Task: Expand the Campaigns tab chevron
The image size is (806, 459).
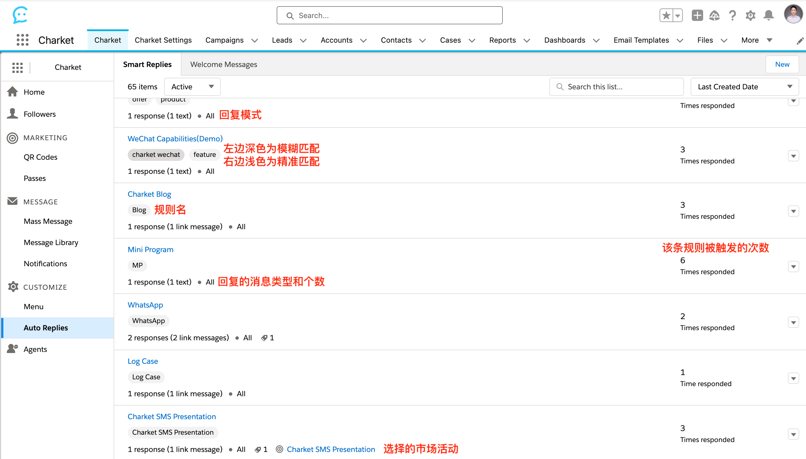Action: (254, 41)
